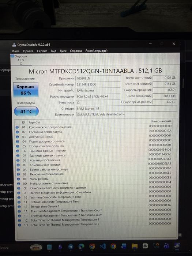Select the Часы работы row
Viewport: 192px width, 256px height.
click(x=94, y=178)
